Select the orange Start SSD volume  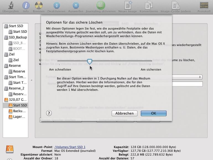click(15, 105)
